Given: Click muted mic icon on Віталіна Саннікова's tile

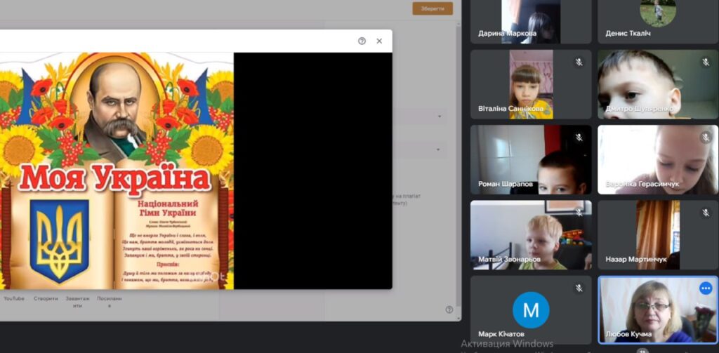Looking at the screenshot, I should pos(579,62).
